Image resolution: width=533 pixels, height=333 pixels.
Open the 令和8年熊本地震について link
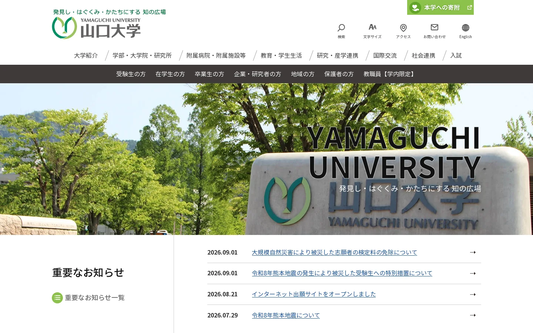[x=286, y=315]
